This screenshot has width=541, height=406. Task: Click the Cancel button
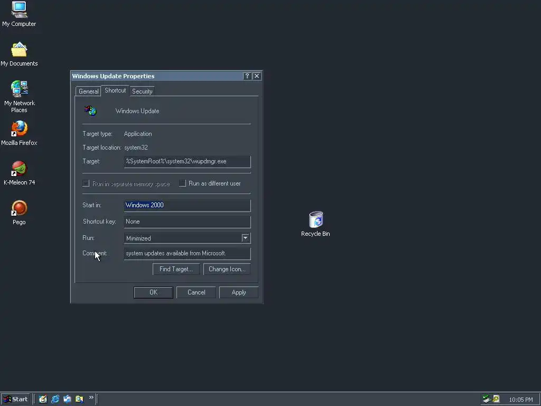point(196,292)
